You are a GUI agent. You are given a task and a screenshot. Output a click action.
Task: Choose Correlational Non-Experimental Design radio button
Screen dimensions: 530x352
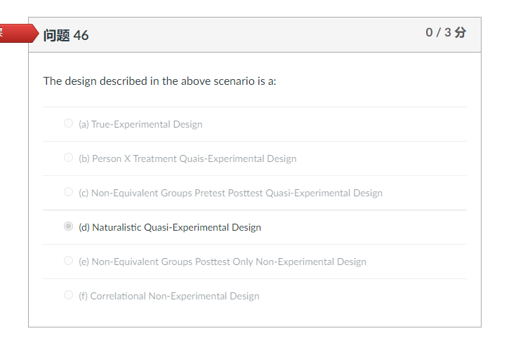tap(68, 295)
